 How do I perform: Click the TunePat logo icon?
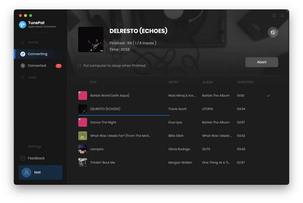pos(23,25)
